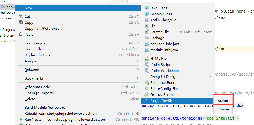Image resolution: width=254 pixels, height=125 pixels.
Task: Click the File icon in New submenu
Action: pyautogui.click(x=147, y=26)
